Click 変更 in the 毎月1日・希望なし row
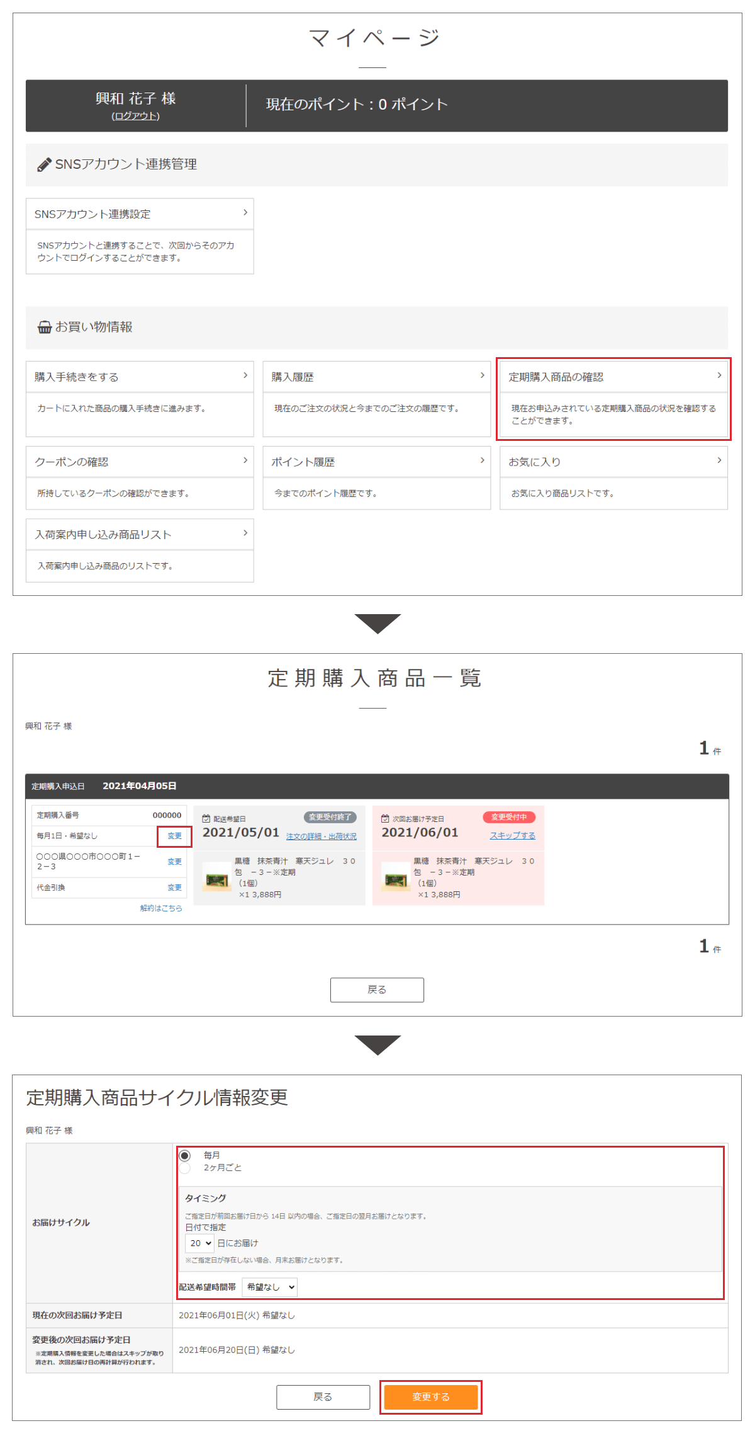This screenshot has width=755, height=1455. coord(174,836)
